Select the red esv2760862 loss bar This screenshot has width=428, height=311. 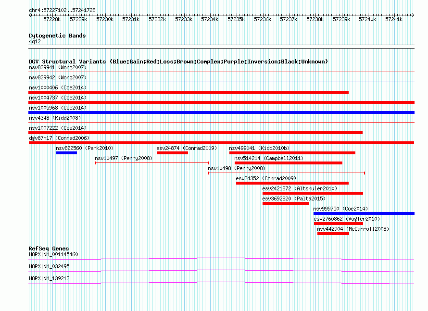pyautogui.click(x=339, y=224)
